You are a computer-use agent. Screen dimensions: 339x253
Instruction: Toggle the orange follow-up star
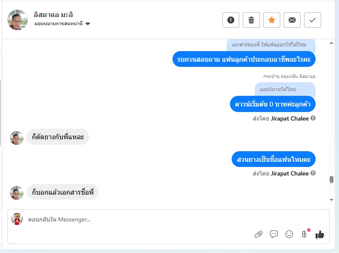click(272, 20)
